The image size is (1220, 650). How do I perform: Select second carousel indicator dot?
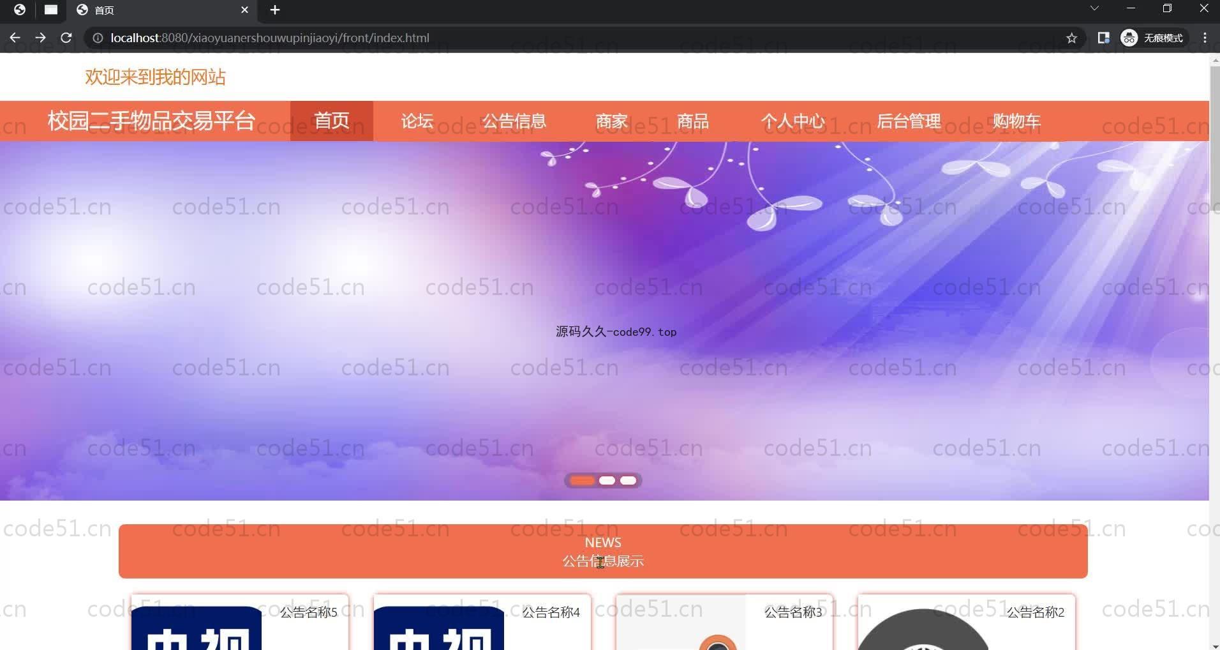(607, 480)
